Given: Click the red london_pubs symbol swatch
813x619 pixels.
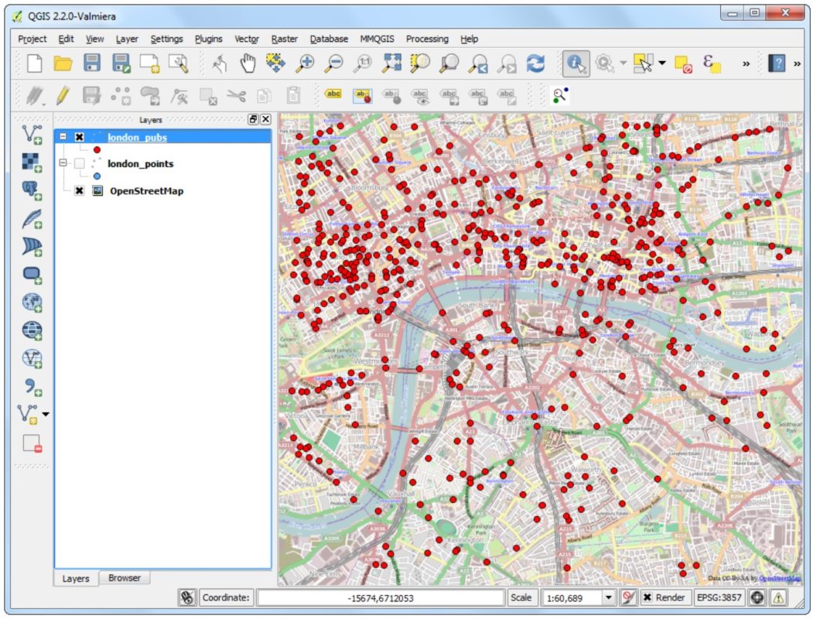Looking at the screenshot, I should (97, 149).
